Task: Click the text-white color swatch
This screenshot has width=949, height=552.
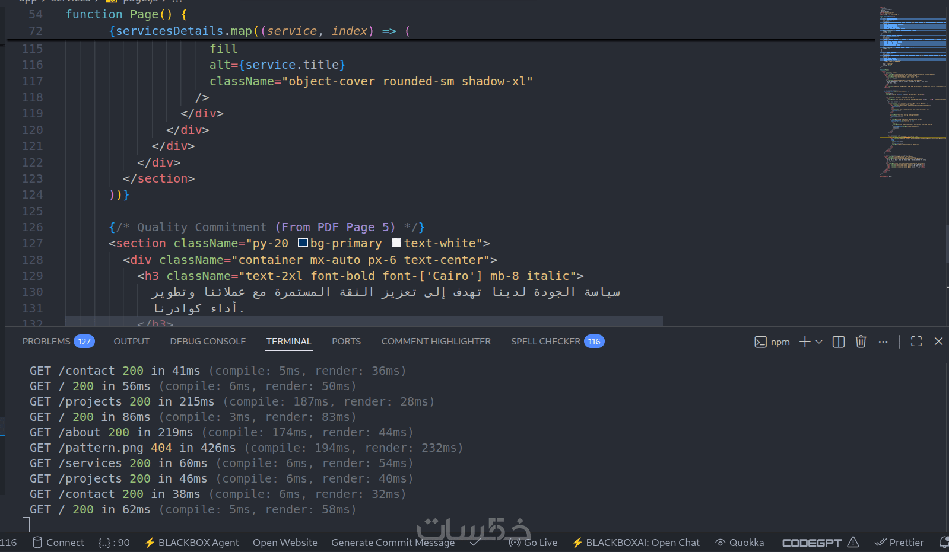Action: click(x=396, y=243)
